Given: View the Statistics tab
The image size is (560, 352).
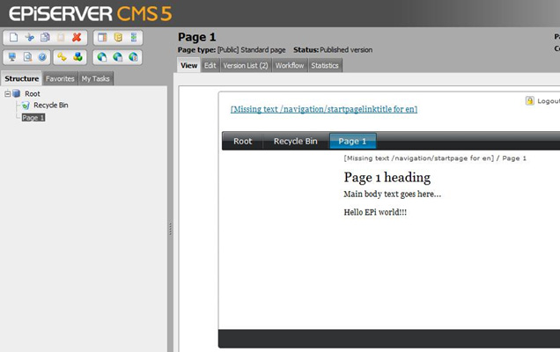Looking at the screenshot, I should [x=325, y=65].
